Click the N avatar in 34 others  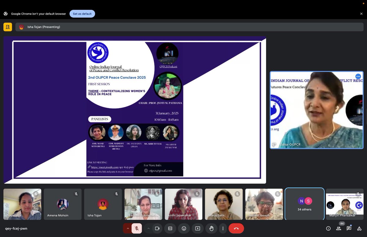(301, 201)
